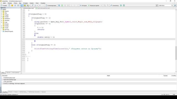The width and height of the screenshot is (177, 99).
Task: Click the terminal window icon after Стилизатор
Action: point(124,5)
